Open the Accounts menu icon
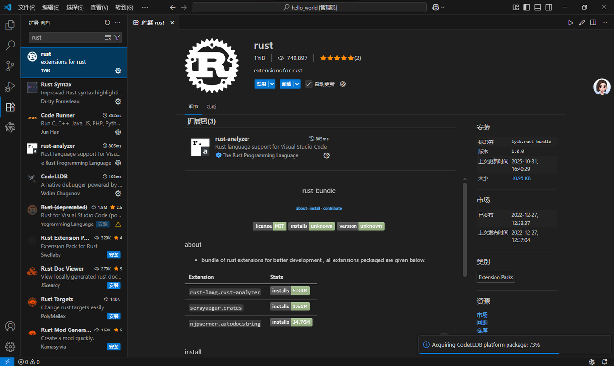 (x=10, y=326)
